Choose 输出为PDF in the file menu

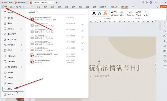coord(12,34)
